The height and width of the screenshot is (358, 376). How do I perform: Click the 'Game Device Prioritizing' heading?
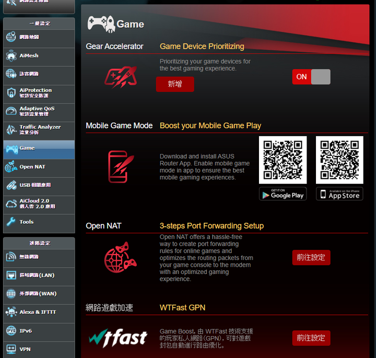click(x=202, y=46)
